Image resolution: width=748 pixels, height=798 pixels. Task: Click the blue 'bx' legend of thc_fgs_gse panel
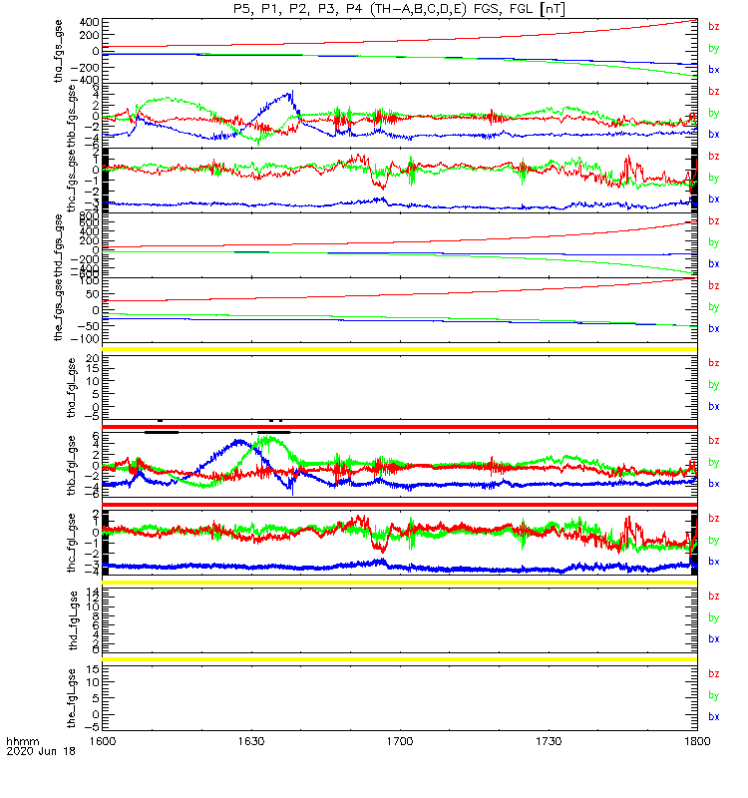[x=714, y=199]
